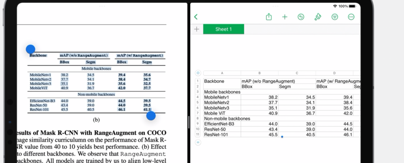Tap the BBox cell in column B
The image size is (404, 163).
[x=260, y=87]
